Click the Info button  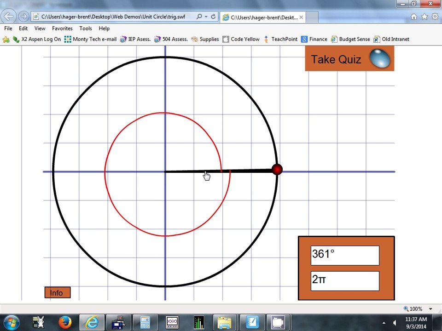point(58,293)
